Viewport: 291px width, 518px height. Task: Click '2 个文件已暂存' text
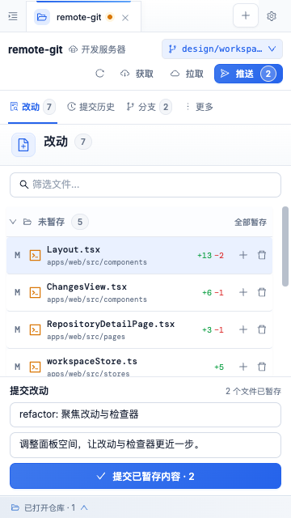pos(253,392)
